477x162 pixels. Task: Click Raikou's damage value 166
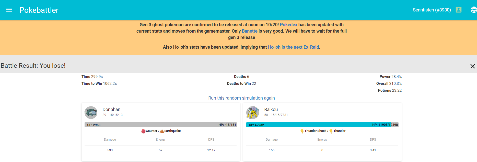tap(272, 150)
